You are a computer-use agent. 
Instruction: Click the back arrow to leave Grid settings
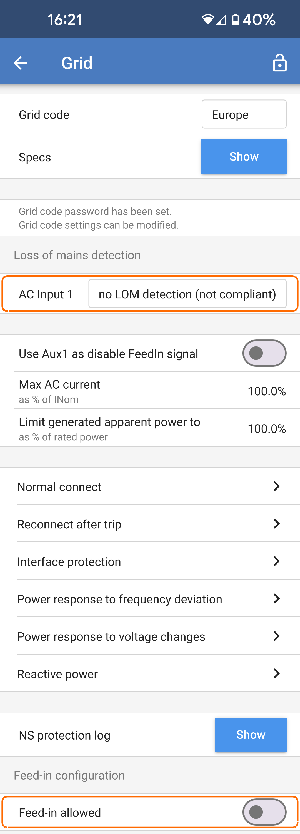pyautogui.click(x=20, y=63)
